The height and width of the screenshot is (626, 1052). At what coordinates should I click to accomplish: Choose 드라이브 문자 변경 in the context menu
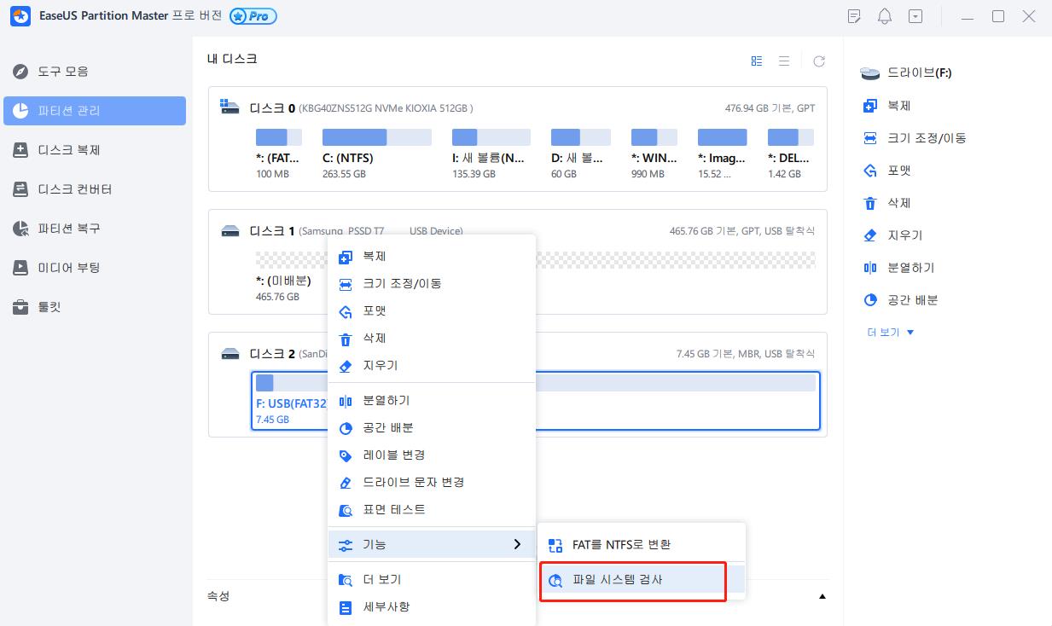[432, 483]
